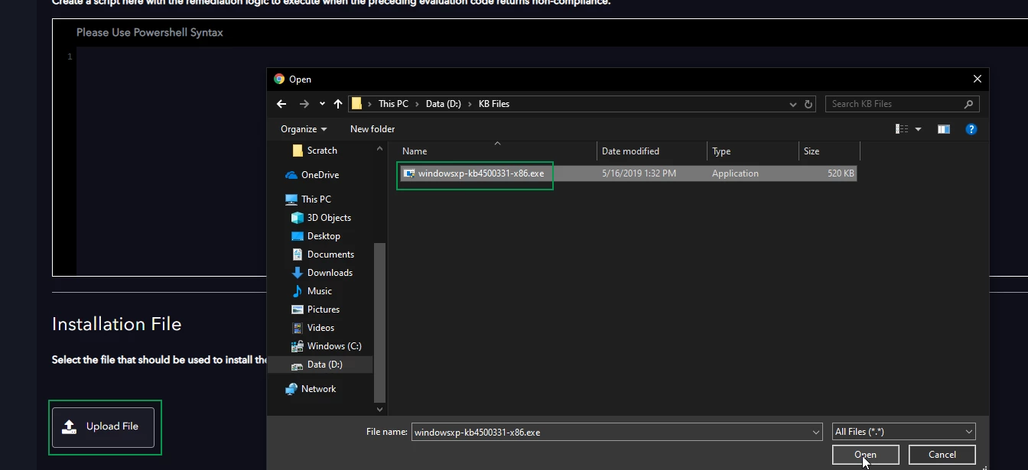Focus the Search KB Files box
The width and height of the screenshot is (1028, 470).
[x=902, y=104]
